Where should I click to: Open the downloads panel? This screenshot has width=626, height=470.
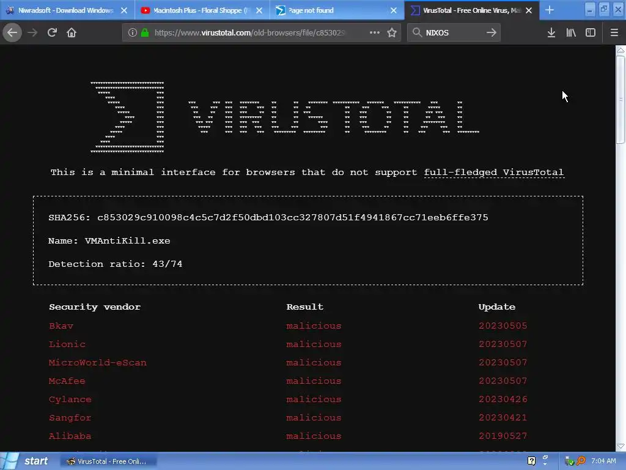(x=551, y=32)
